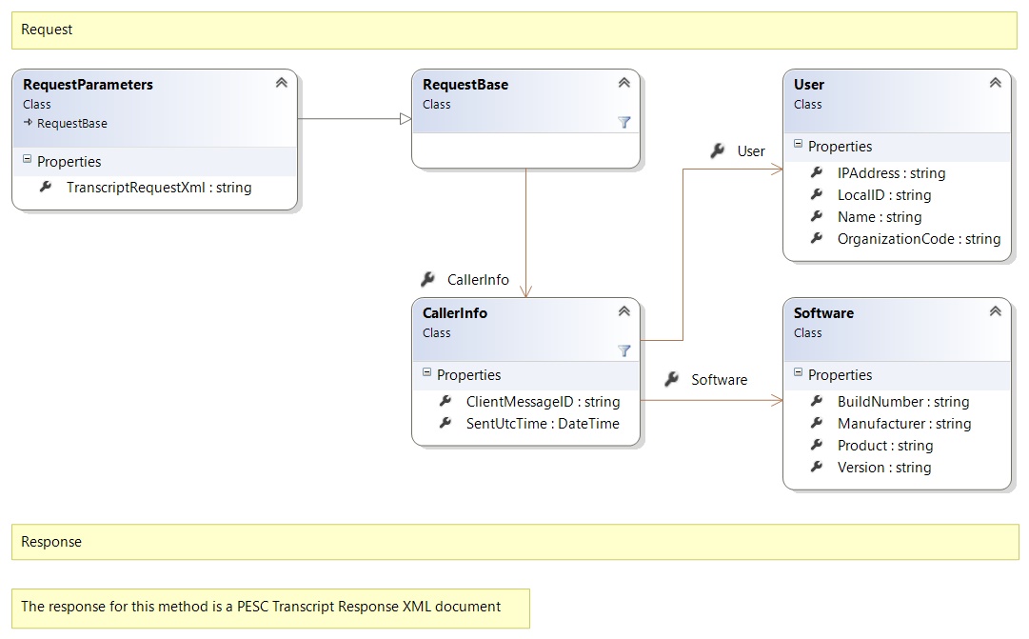Collapse the Software class box chevron
Viewport: 1029px width, 639px height.
tap(996, 311)
